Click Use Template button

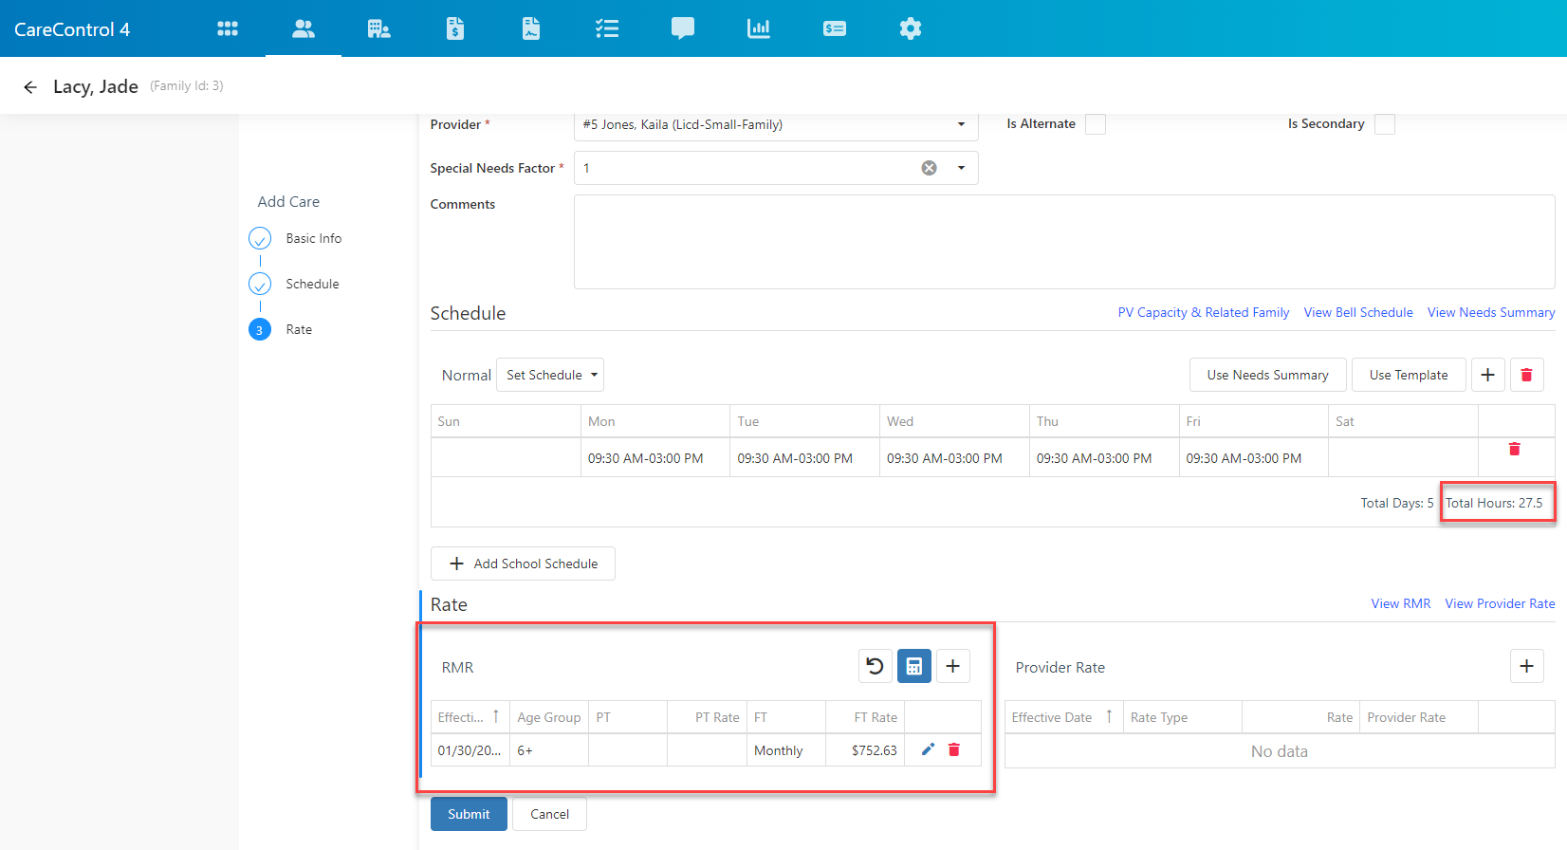tap(1409, 375)
